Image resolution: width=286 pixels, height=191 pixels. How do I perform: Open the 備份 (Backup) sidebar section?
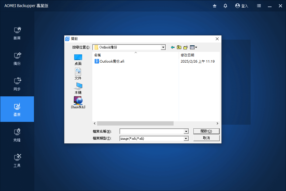[x=17, y=59]
